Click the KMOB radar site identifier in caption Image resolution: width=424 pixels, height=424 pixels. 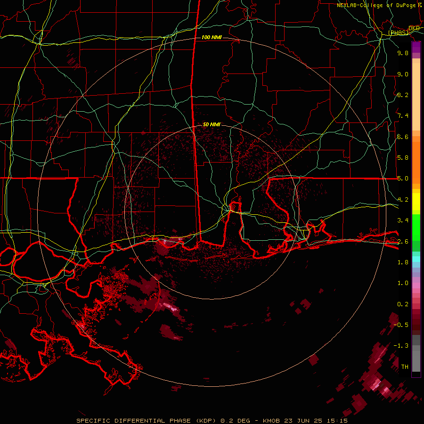[x=271, y=421]
